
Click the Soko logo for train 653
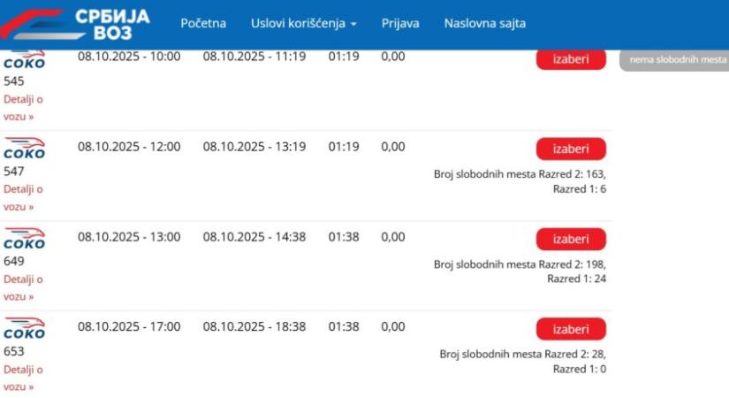[25, 329]
